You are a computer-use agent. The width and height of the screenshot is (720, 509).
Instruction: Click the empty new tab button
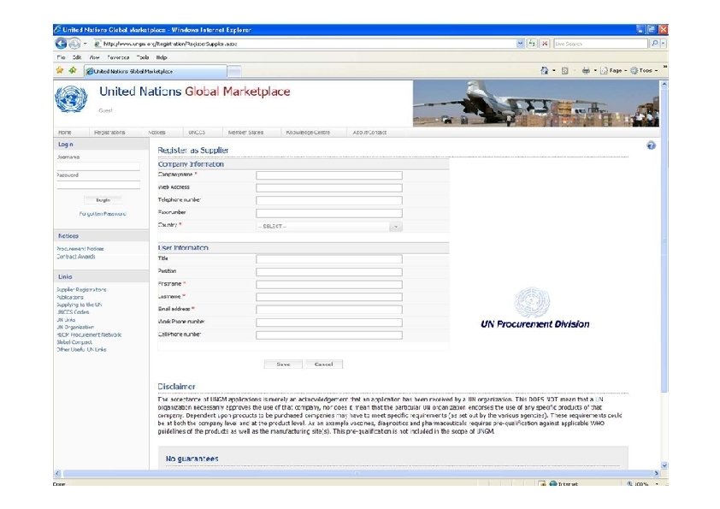(234, 71)
